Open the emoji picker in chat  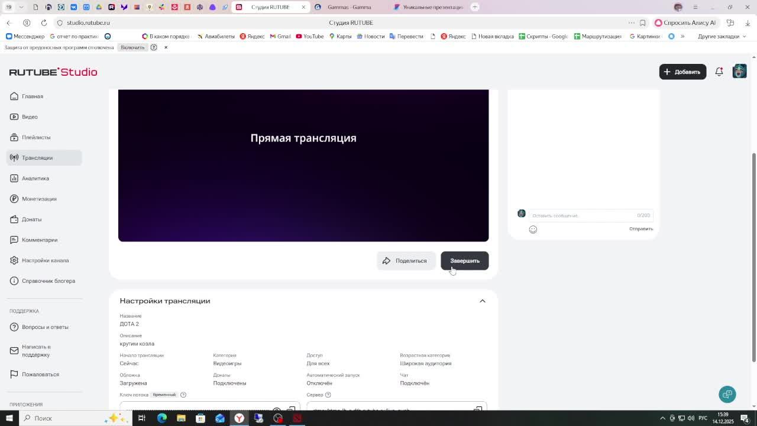pyautogui.click(x=533, y=230)
